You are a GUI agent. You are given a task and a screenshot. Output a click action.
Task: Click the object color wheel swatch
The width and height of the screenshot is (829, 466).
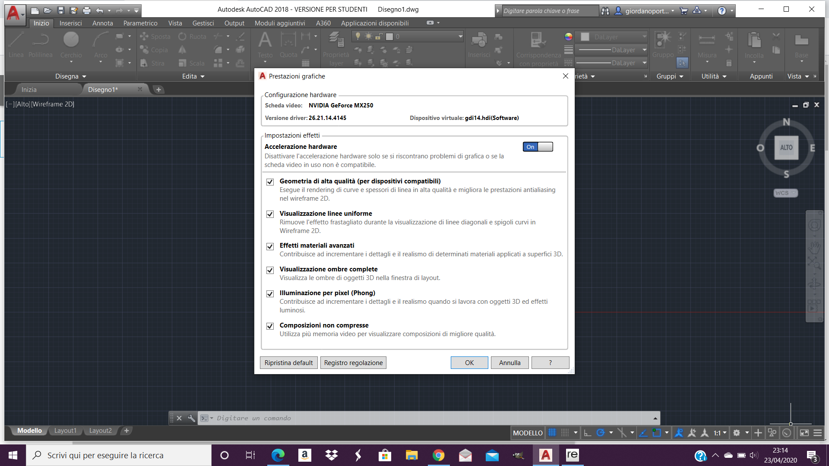568,37
